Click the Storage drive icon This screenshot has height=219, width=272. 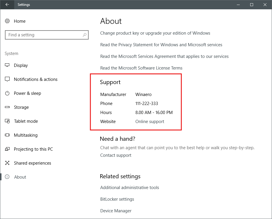pyautogui.click(x=8, y=107)
